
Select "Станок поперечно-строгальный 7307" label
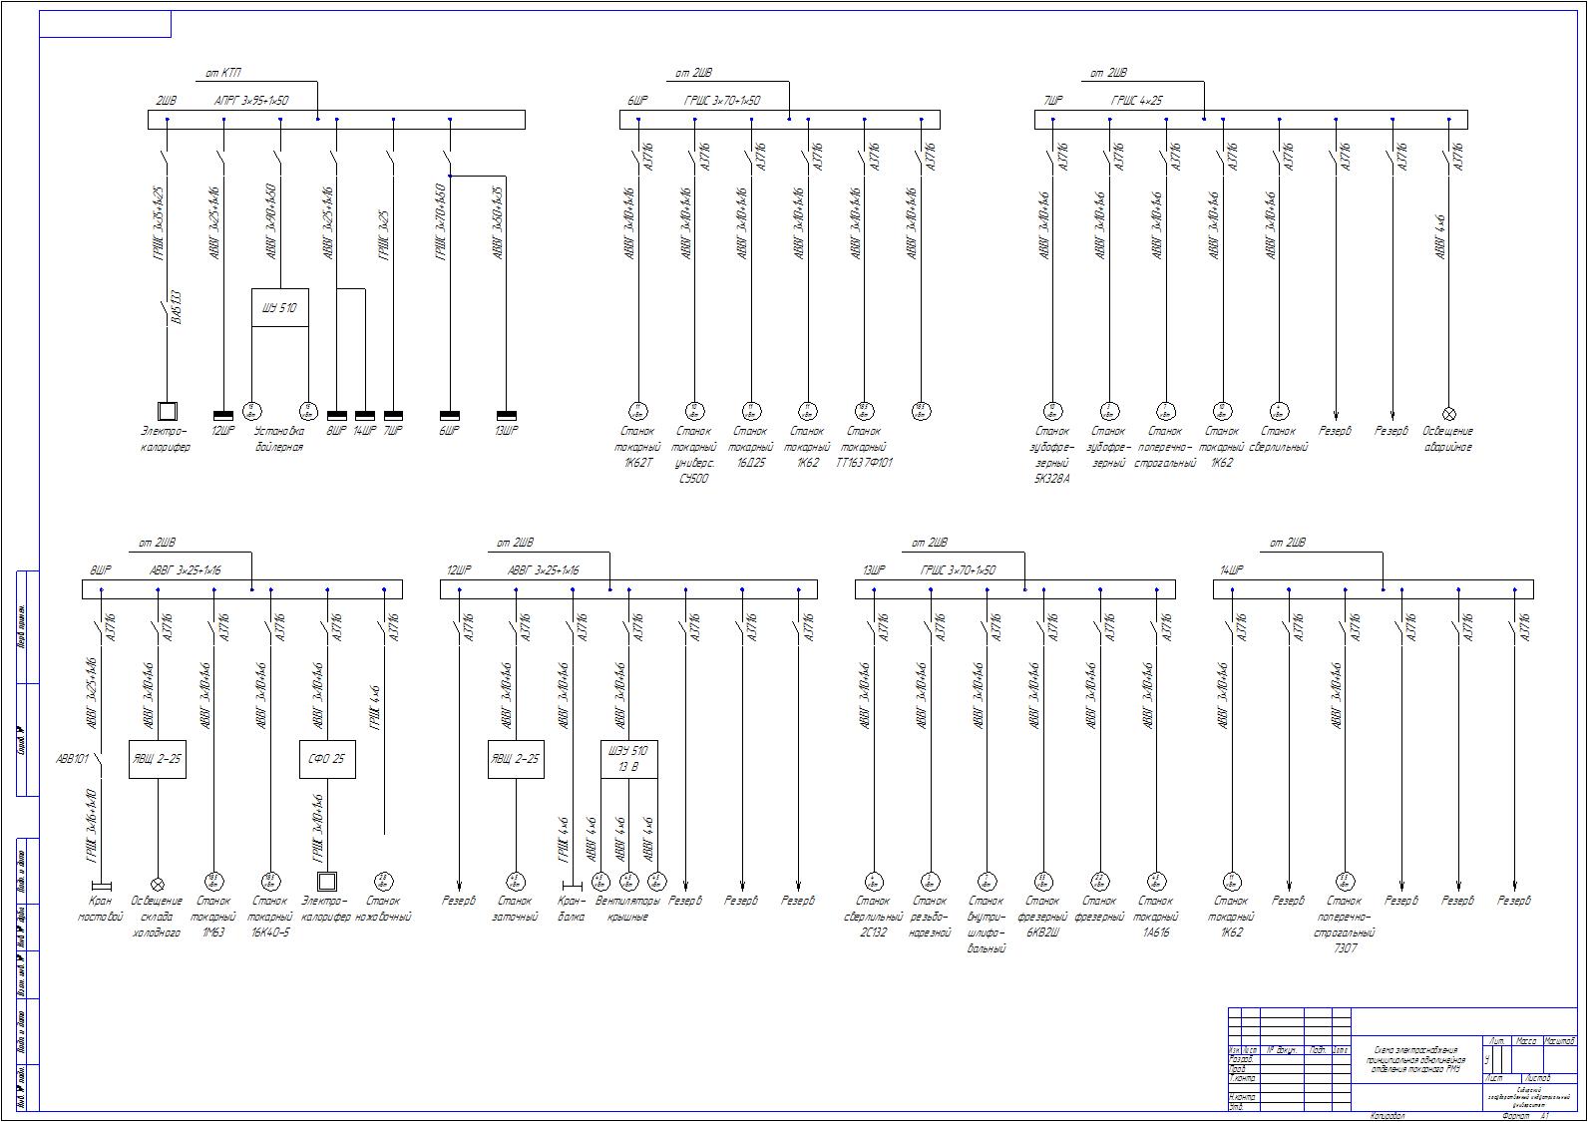click(x=1345, y=925)
